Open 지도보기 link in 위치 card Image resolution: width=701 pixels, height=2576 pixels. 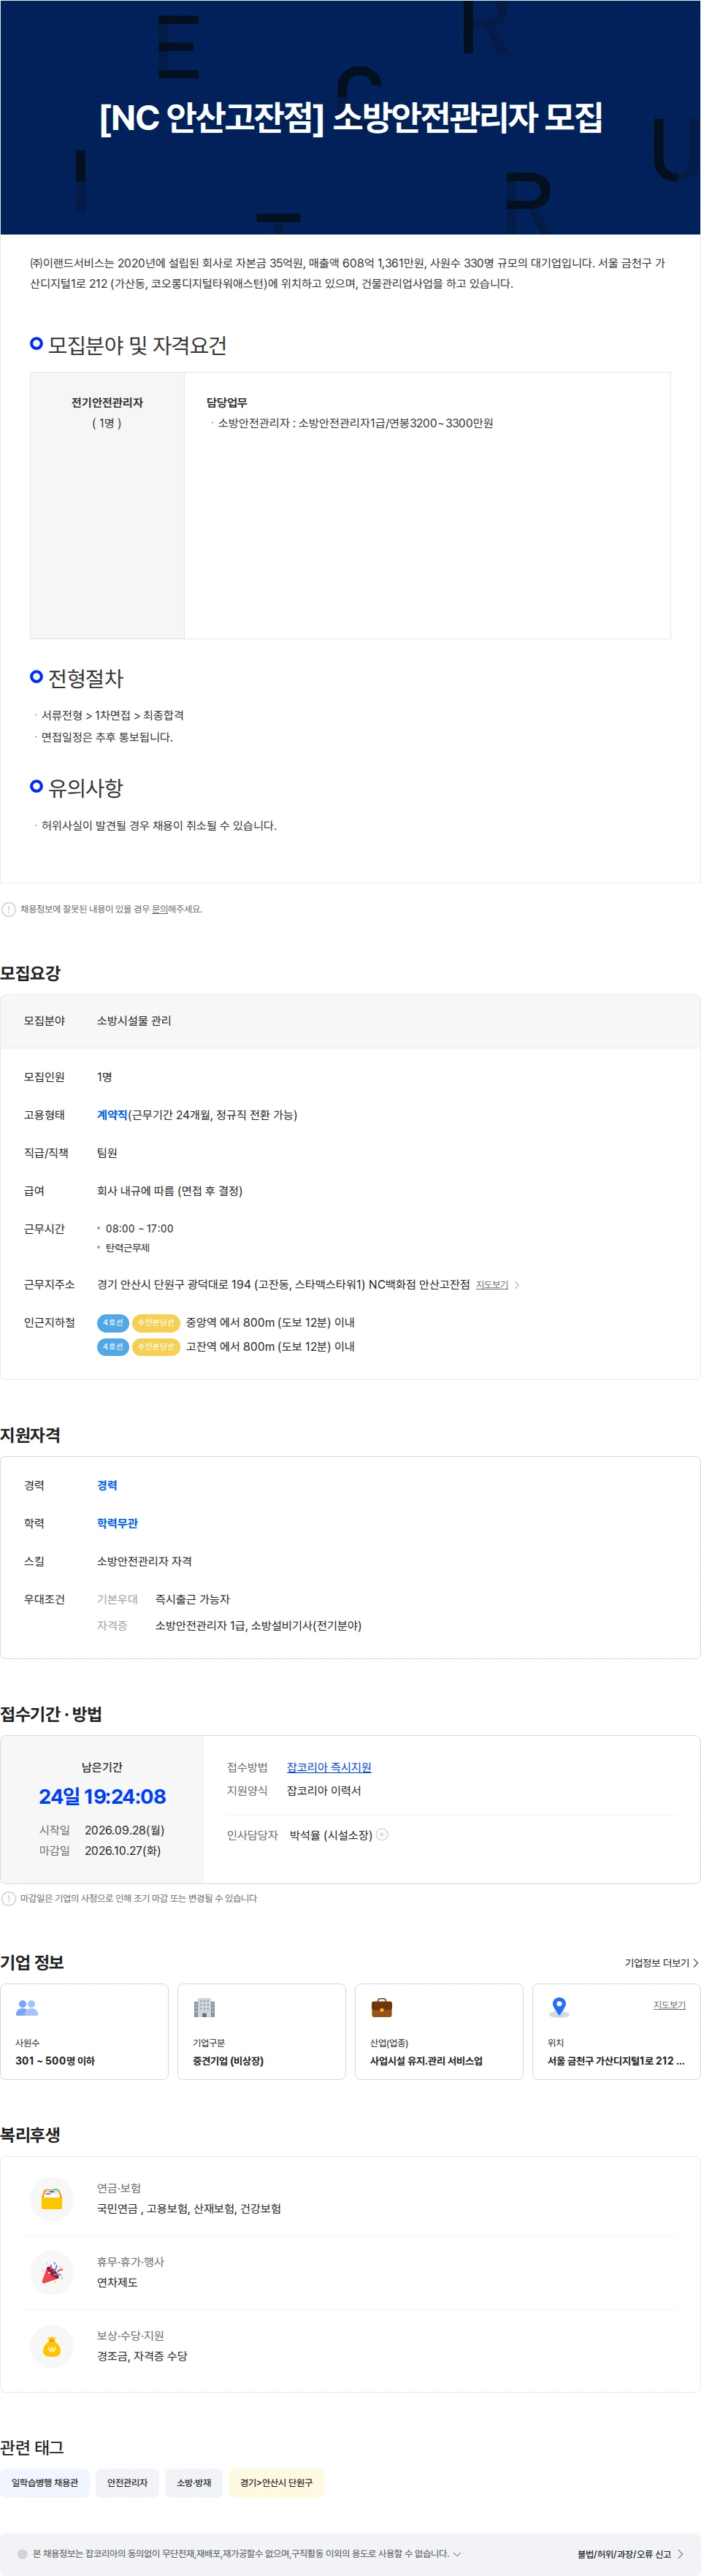[x=669, y=2005]
